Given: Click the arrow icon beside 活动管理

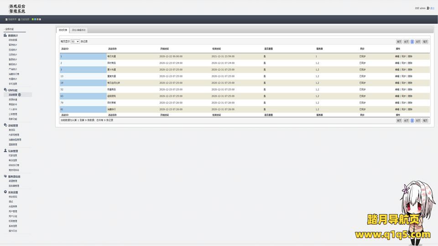Looking at the screenshot, I should coord(19,95).
